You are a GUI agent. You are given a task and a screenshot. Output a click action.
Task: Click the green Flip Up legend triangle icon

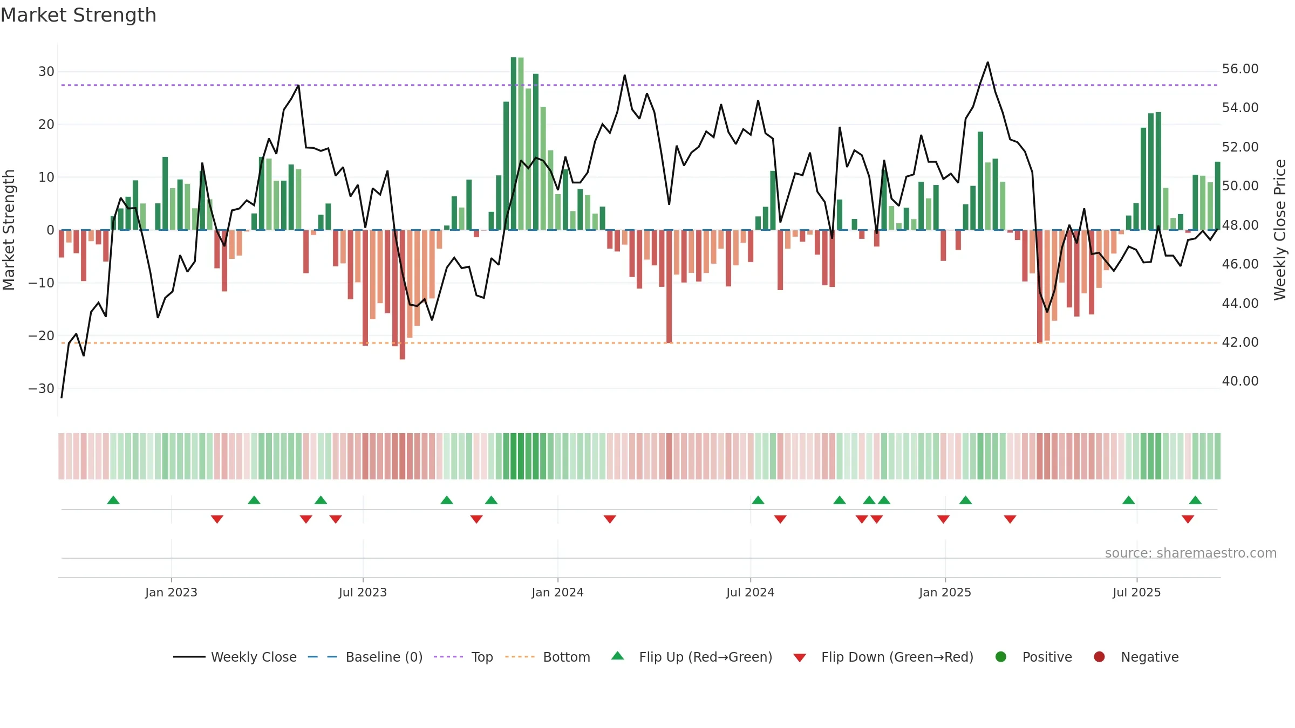618,656
